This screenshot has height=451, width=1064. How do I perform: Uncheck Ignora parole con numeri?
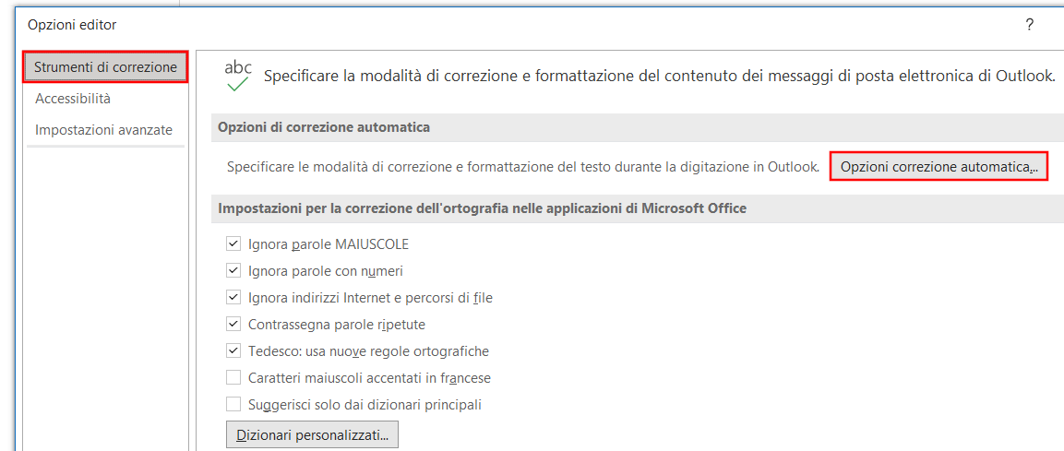233,271
